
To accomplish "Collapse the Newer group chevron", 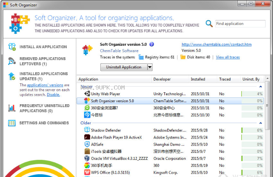I will point(260,87).
